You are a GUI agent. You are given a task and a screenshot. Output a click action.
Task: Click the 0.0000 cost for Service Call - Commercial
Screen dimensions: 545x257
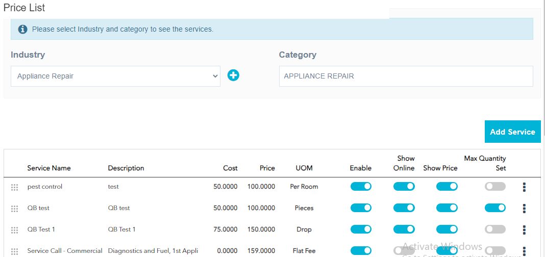[x=227, y=251]
